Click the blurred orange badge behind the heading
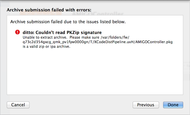 point(41,13)
